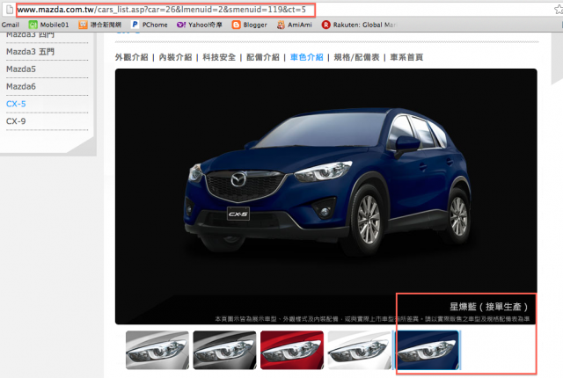The height and width of the screenshot is (378, 563).
Task: Click the bookmark star icon
Action: click(x=559, y=10)
